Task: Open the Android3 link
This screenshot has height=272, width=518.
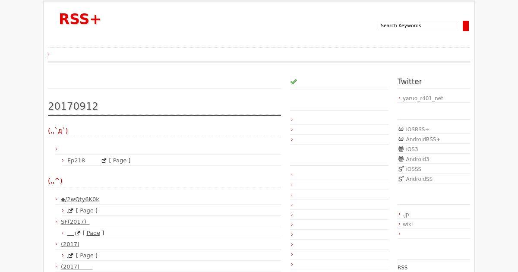Action: 417,159
